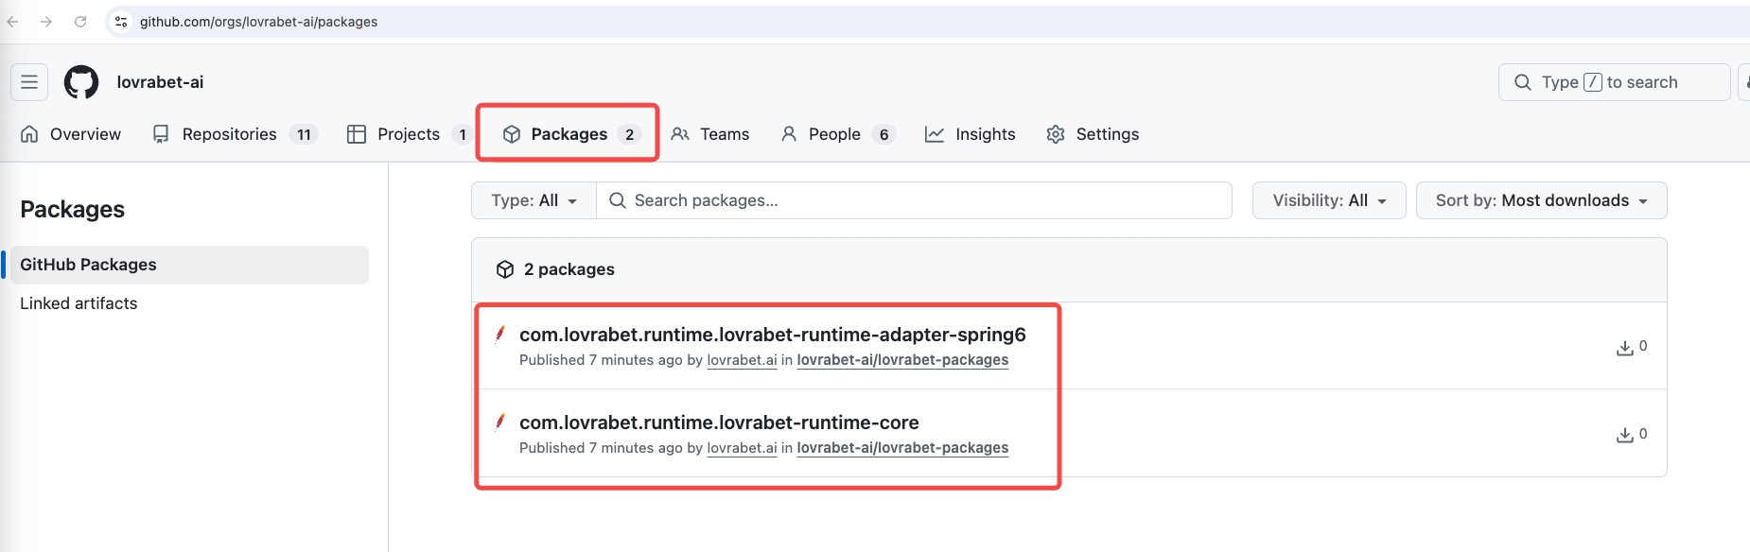Screen dimensions: 1750x552
Task: Click magnifier icon in Search packages field
Action: pyautogui.click(x=618, y=200)
